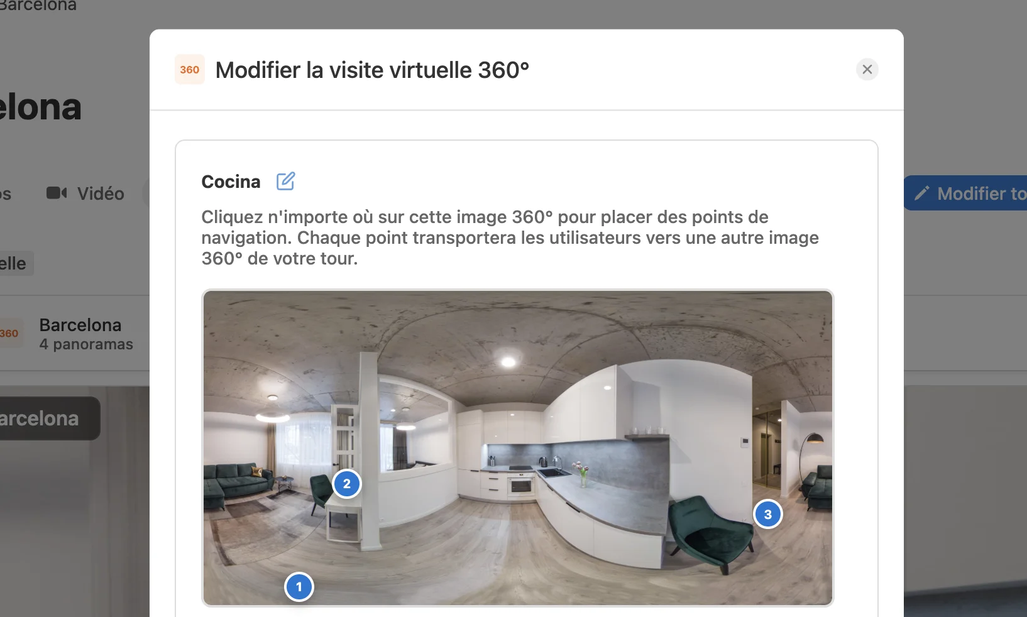Click the Cocina panorama title
Viewport: 1027px width, 617px height.
coord(231,182)
